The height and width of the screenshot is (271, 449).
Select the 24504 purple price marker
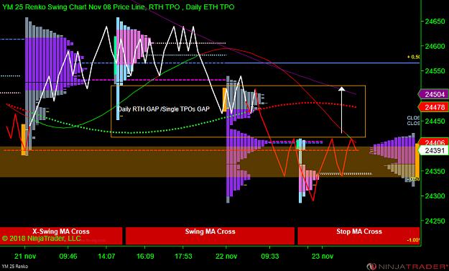point(433,94)
